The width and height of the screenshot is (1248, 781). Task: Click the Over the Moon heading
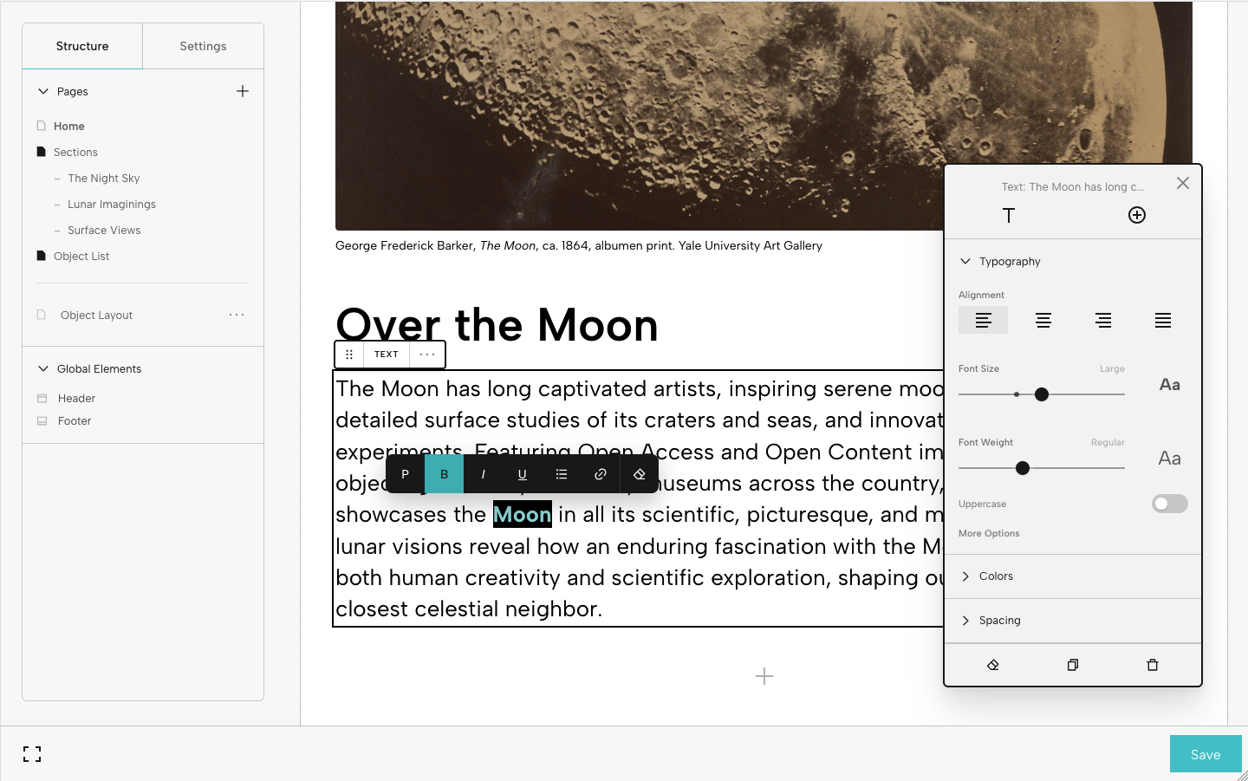[x=497, y=325]
